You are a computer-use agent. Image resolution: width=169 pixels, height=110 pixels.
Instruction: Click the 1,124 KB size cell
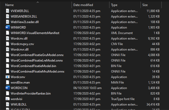tap(154, 82)
